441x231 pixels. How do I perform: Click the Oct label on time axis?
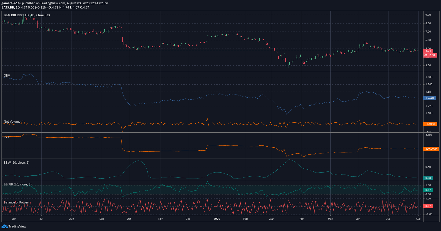tap(129, 219)
